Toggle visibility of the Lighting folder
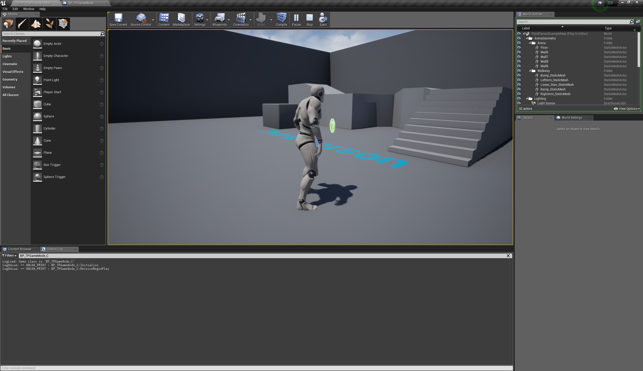This screenshot has width=643, height=371. [519, 98]
